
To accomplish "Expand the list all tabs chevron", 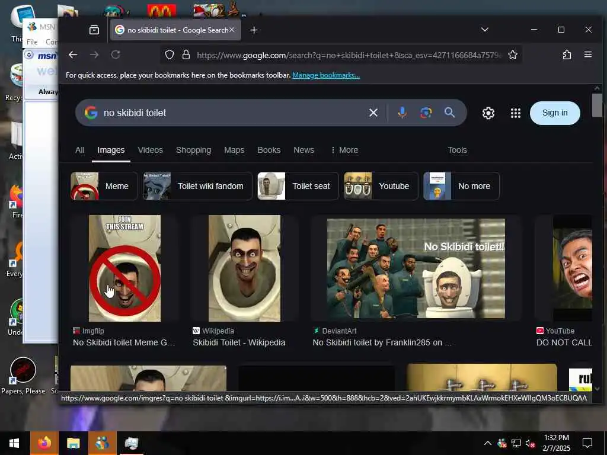I will coord(485,30).
